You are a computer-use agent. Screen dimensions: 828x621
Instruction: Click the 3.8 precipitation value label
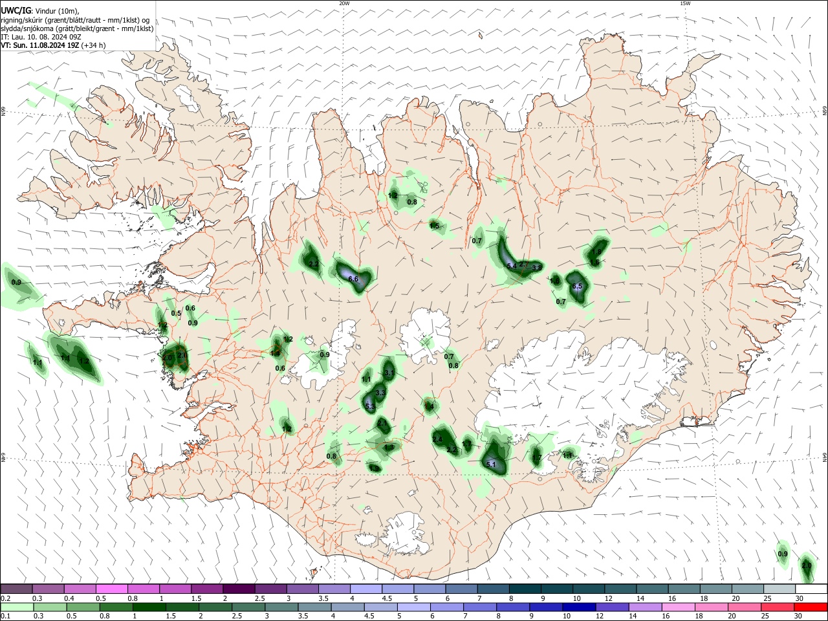(537, 268)
